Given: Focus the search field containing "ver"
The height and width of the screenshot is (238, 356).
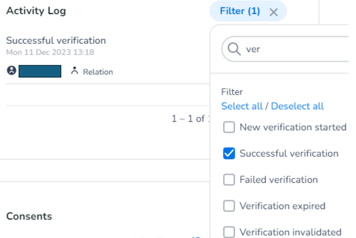Looking at the screenshot, I should (x=289, y=49).
